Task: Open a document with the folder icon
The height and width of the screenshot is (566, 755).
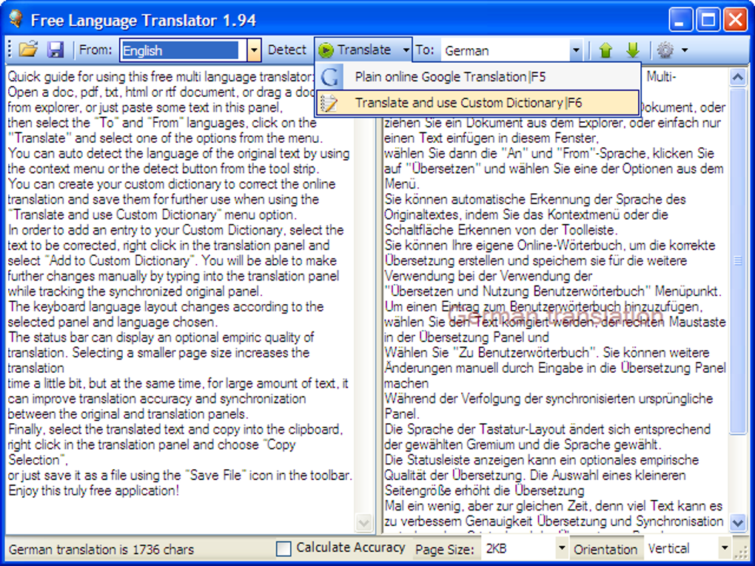Action: (x=28, y=50)
